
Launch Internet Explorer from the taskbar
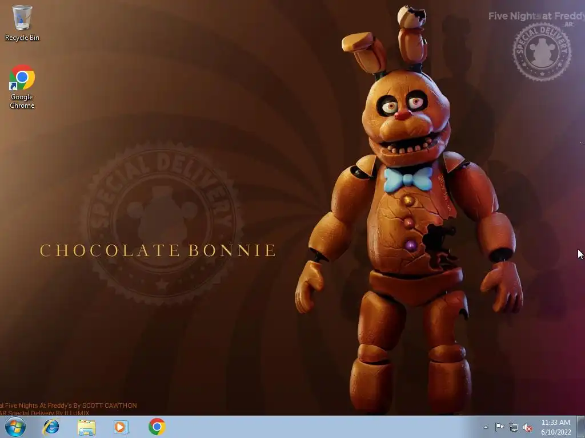(x=51, y=427)
